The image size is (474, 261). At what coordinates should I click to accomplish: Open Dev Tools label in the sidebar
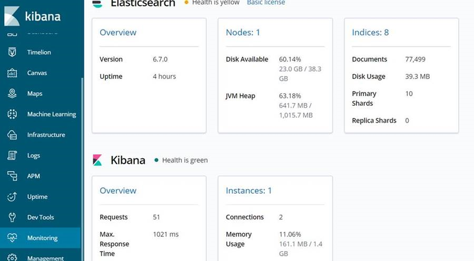point(41,217)
